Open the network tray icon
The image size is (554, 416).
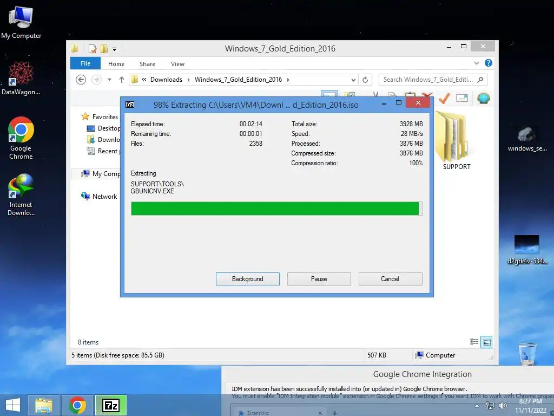click(490, 406)
